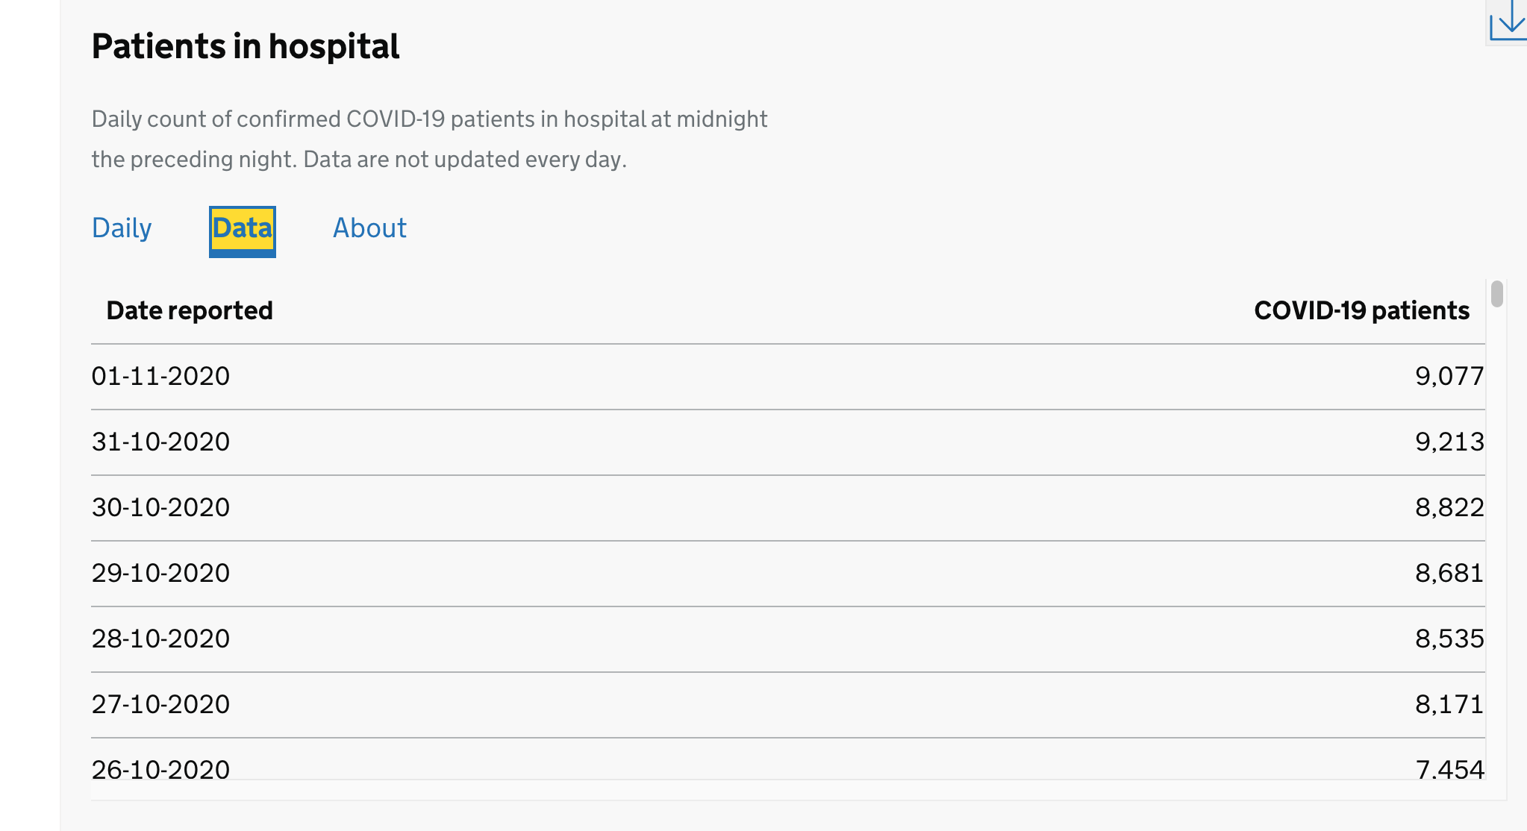
Task: Click the 9,213 patients value
Action: pos(1449,442)
